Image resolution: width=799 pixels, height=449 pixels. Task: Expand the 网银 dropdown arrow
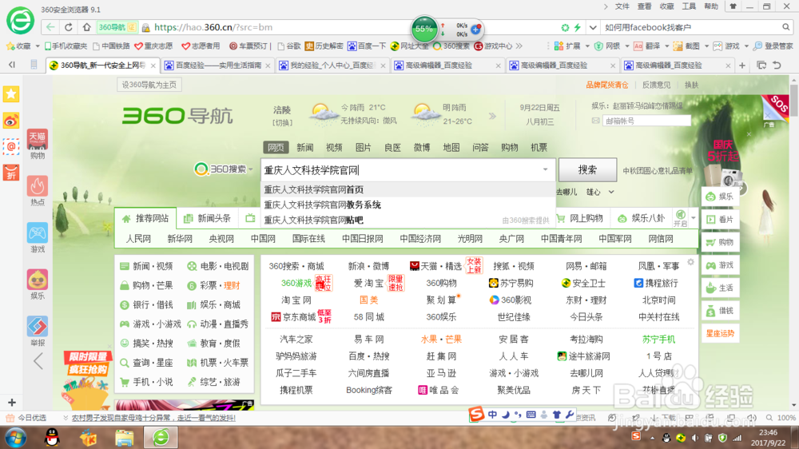(x=626, y=46)
